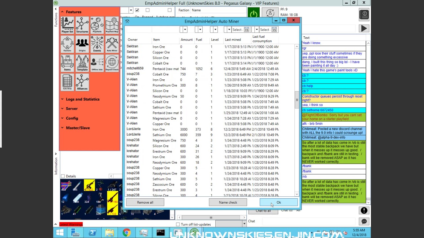This screenshot has width=424, height=238.
Task: Open the Fuel filter dropdown
Action: click(x=200, y=30)
